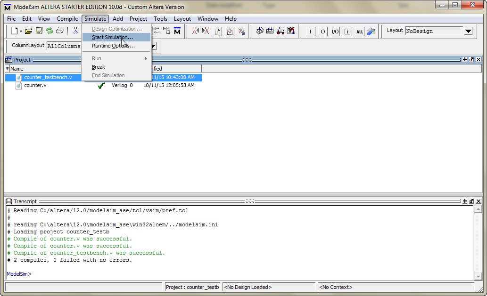The image size is (487, 296).
Task: Click the ColumnLayout AllColumns field
Action: 64,46
